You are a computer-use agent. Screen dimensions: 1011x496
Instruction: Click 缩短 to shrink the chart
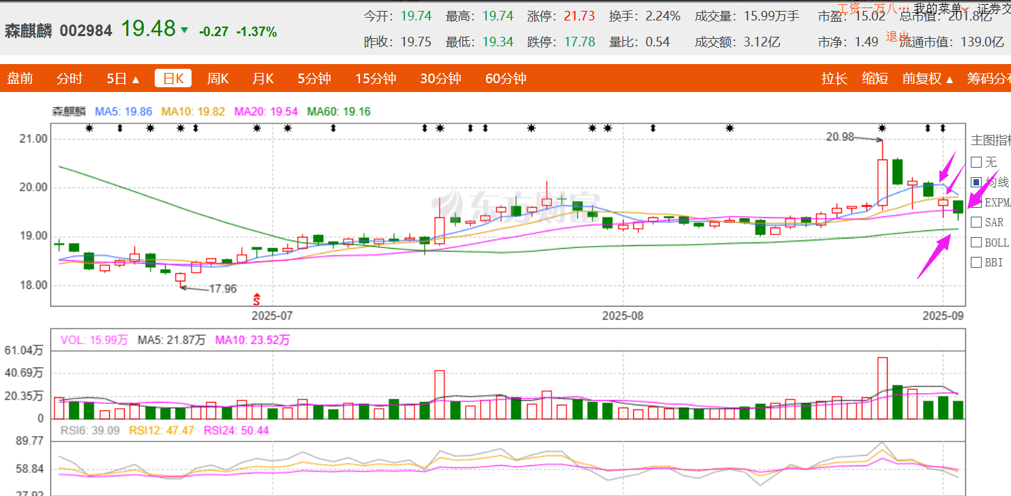875,78
